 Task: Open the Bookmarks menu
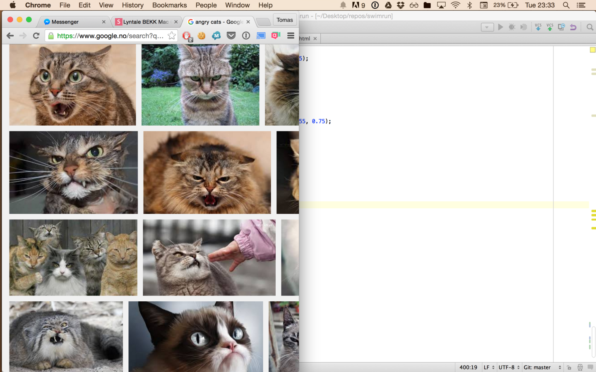[169, 5]
